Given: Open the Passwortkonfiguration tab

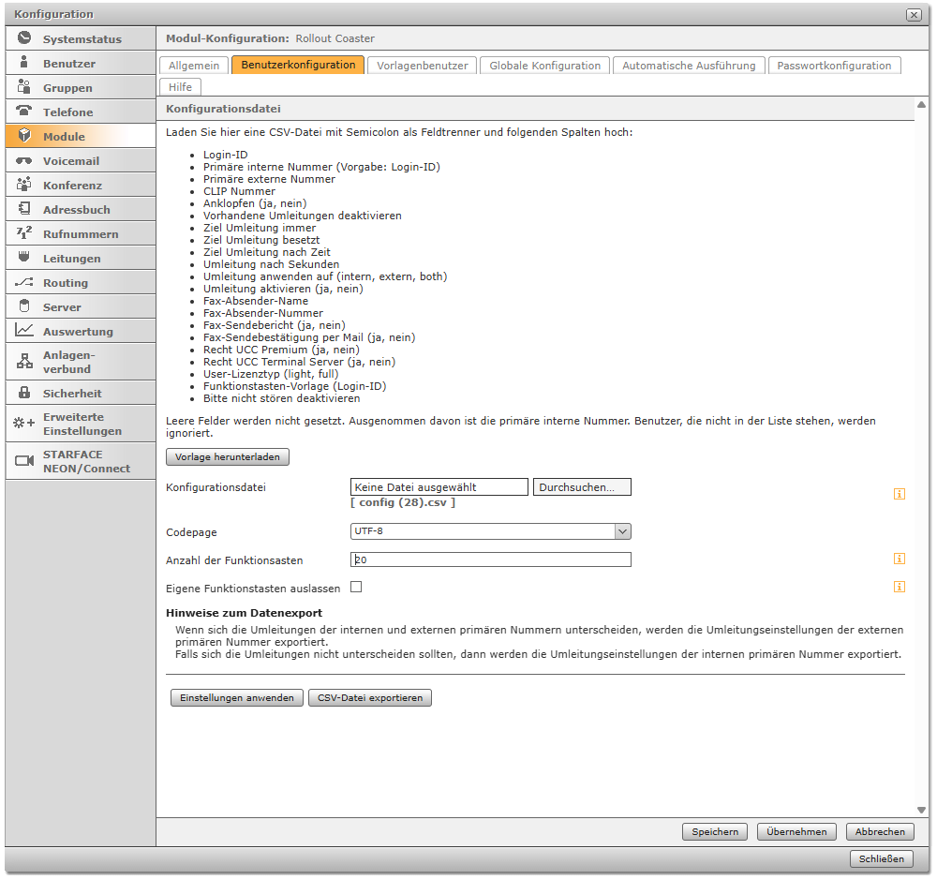Looking at the screenshot, I should [834, 66].
